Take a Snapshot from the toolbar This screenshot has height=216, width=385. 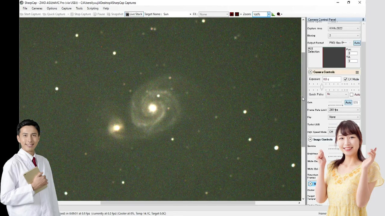click(115, 14)
